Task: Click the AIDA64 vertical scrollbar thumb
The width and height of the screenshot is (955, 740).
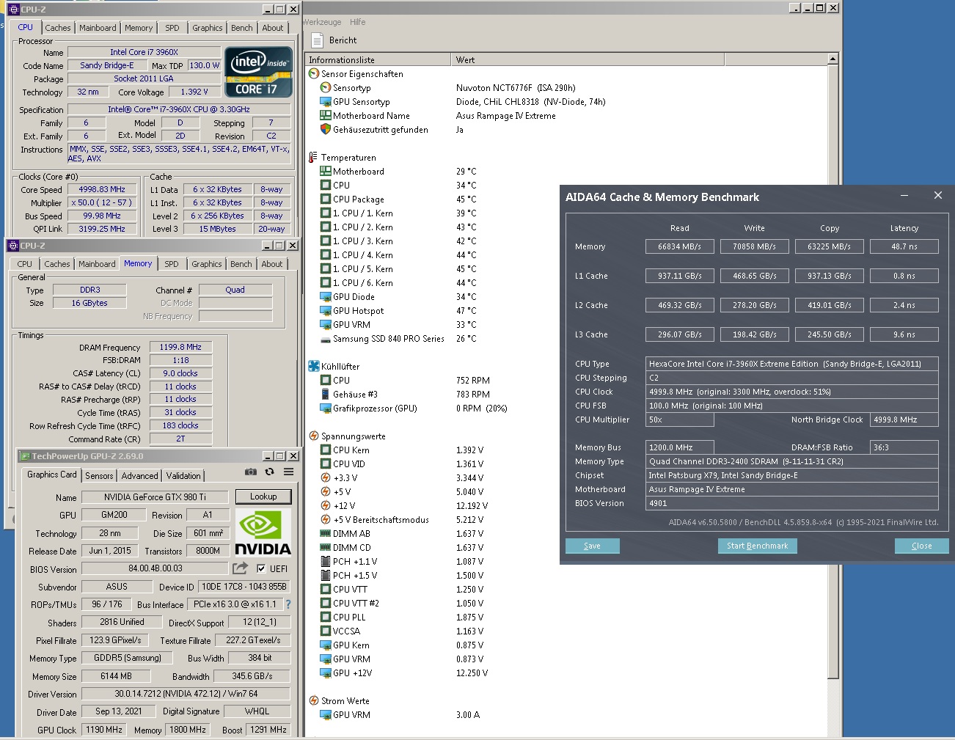Action: [833, 371]
